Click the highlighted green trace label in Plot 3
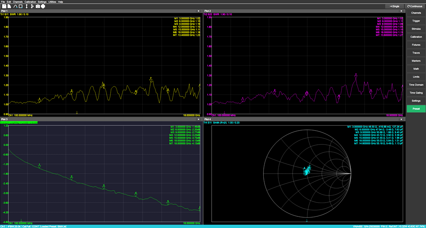The width and height of the screenshot is (426, 228). pos(19,123)
